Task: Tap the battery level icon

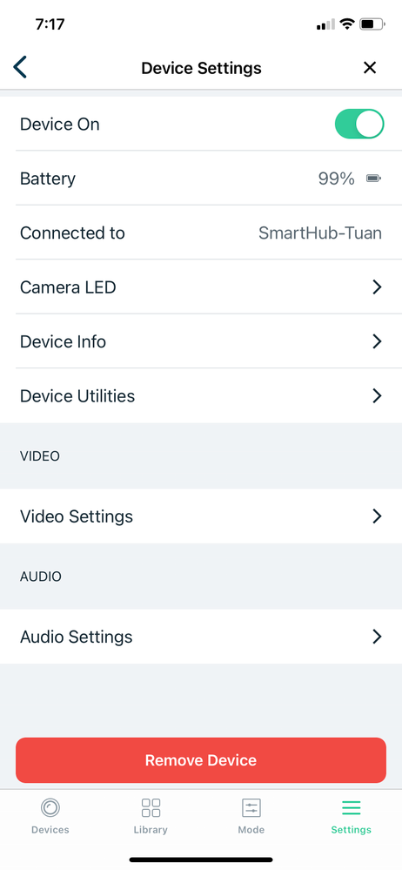Action: coord(374,179)
